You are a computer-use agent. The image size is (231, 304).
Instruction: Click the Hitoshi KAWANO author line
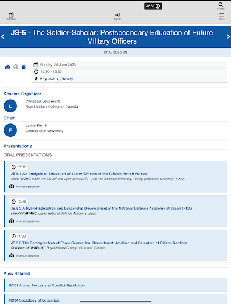[53, 213]
